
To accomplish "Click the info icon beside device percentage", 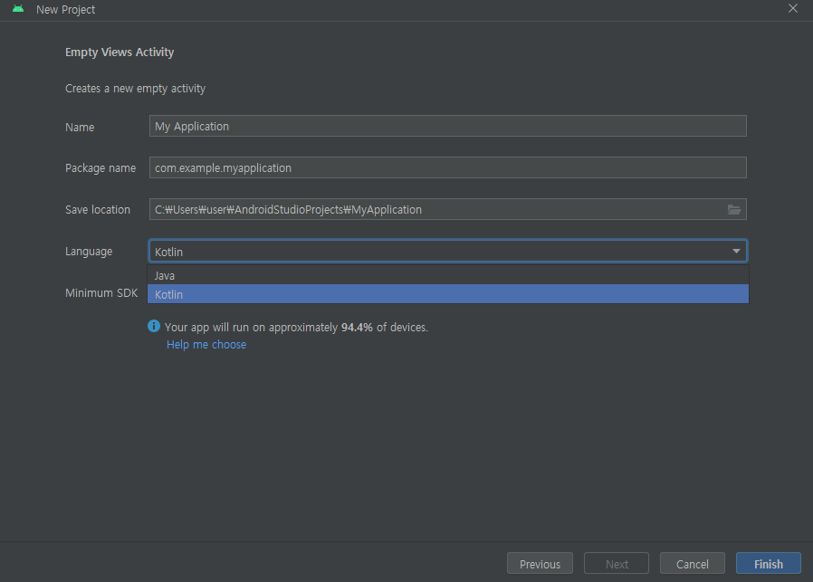I will coord(154,326).
